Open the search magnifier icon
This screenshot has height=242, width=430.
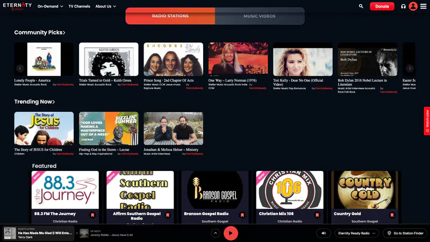pos(361,6)
